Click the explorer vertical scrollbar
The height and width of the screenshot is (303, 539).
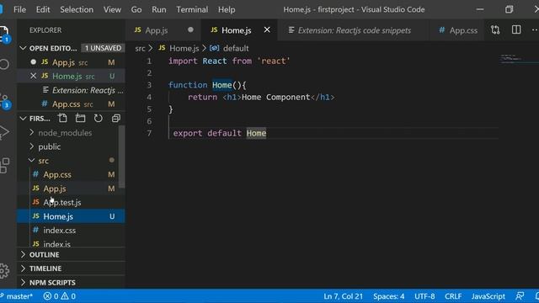121,157
